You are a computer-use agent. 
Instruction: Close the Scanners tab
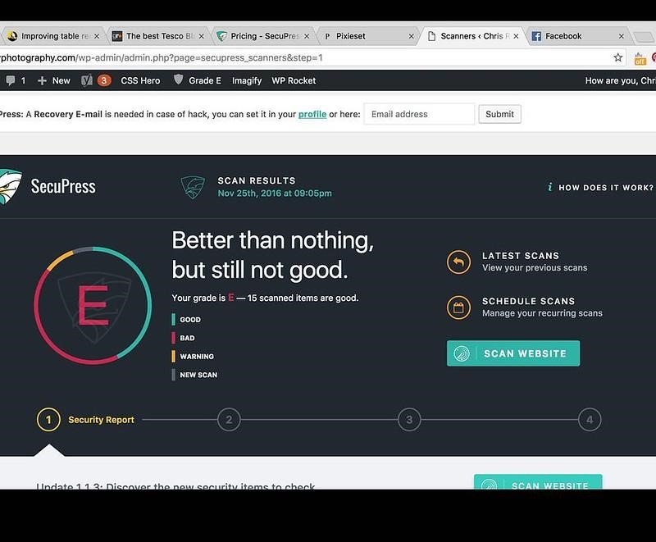(x=516, y=36)
